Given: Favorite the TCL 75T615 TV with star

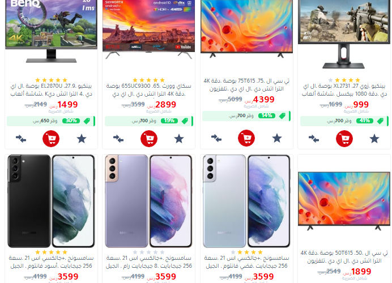Looking at the screenshot, I should click(x=277, y=138).
